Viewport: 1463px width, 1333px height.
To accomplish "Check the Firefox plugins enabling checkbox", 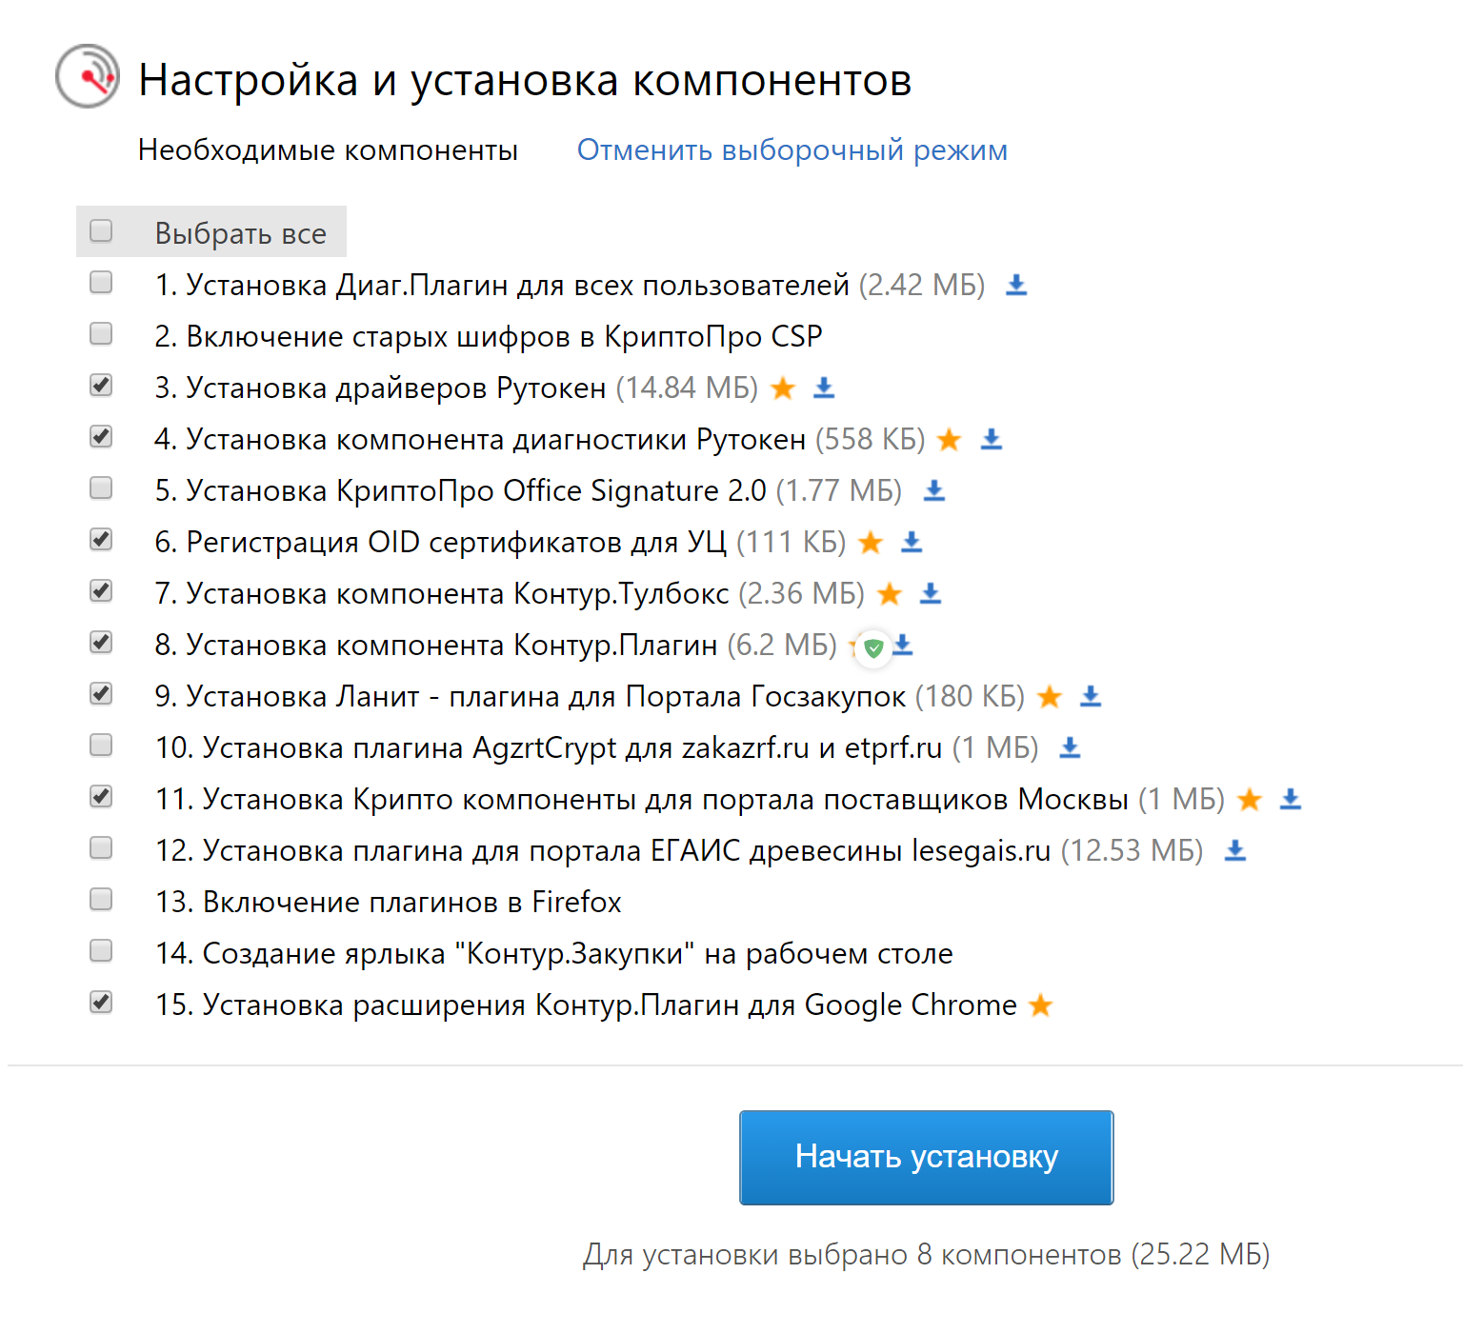I will [101, 900].
